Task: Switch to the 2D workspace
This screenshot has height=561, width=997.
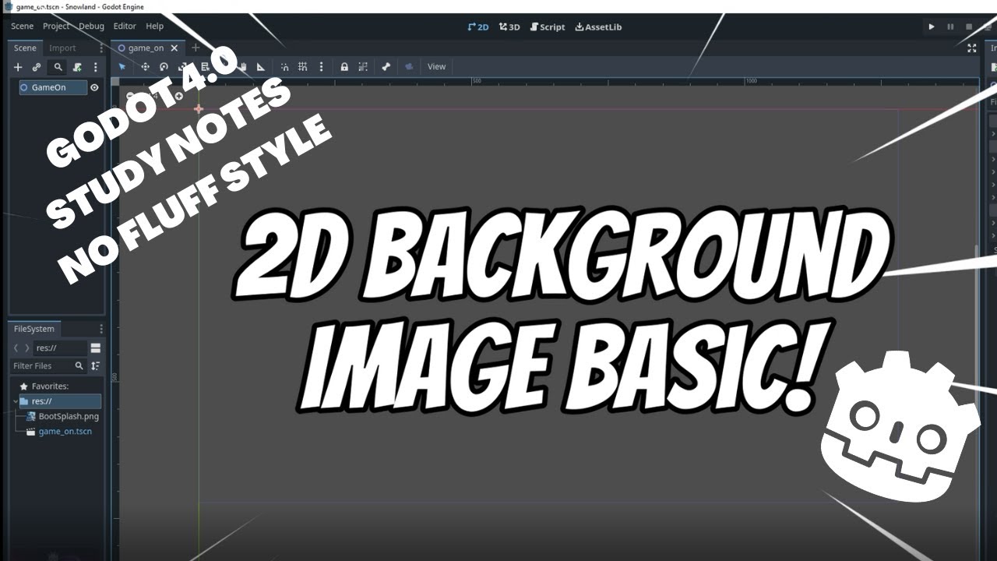Action: 478,26
